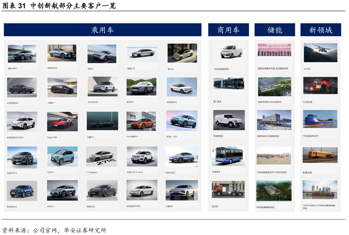This screenshot has width=349, height=235.
Task: Click the 牵引车 caption text
Action: pos(215,207)
